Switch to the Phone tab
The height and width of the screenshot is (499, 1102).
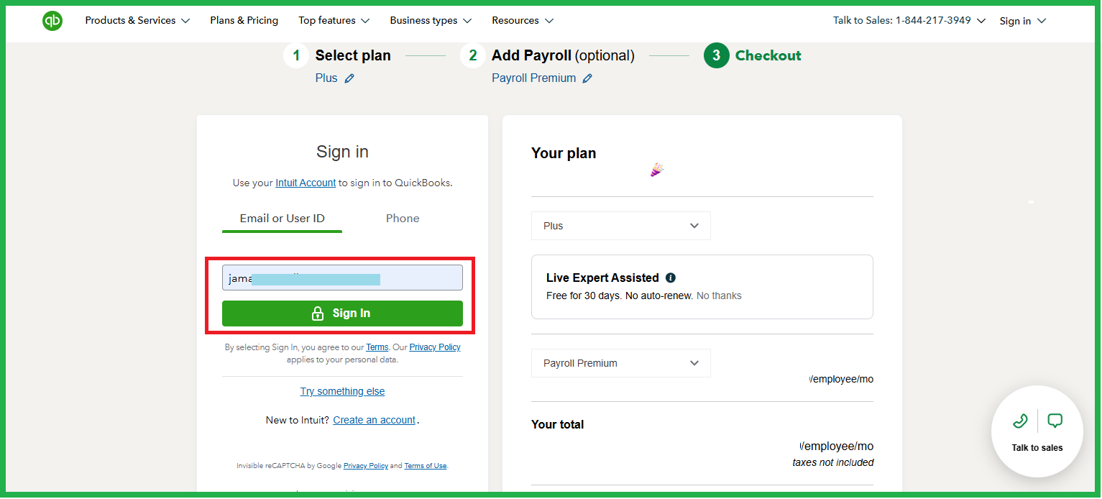[x=403, y=219]
